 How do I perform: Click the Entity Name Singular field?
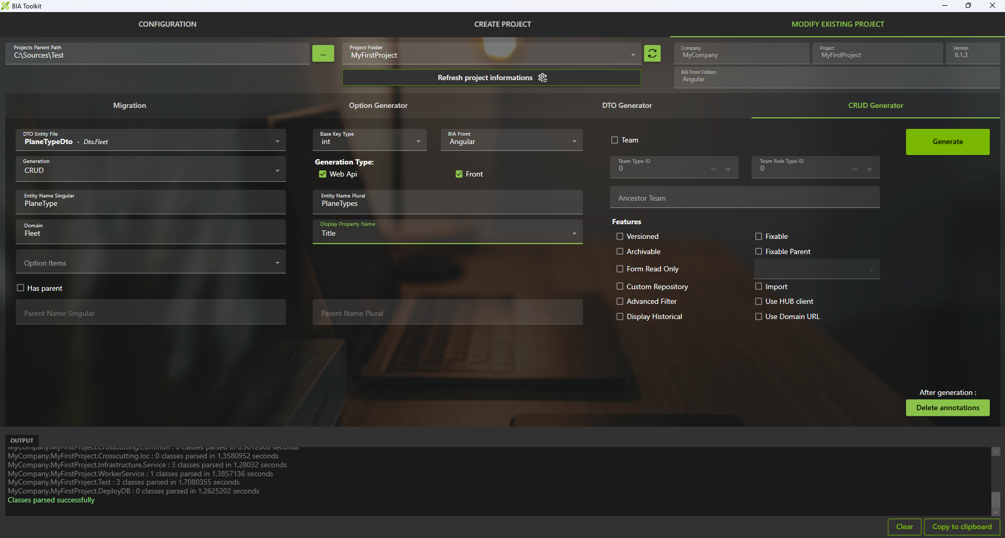click(151, 202)
